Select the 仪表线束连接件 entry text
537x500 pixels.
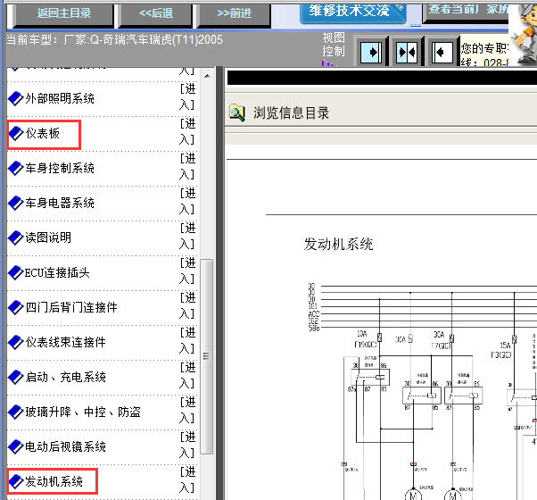coord(65,342)
